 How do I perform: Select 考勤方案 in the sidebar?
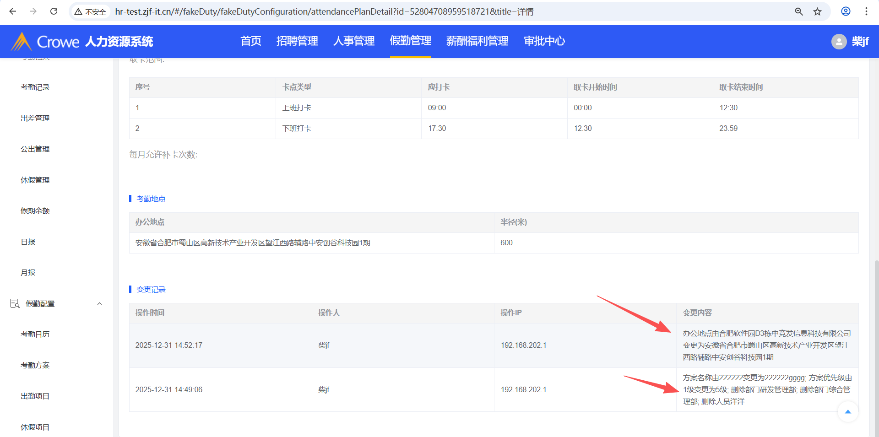coord(35,365)
